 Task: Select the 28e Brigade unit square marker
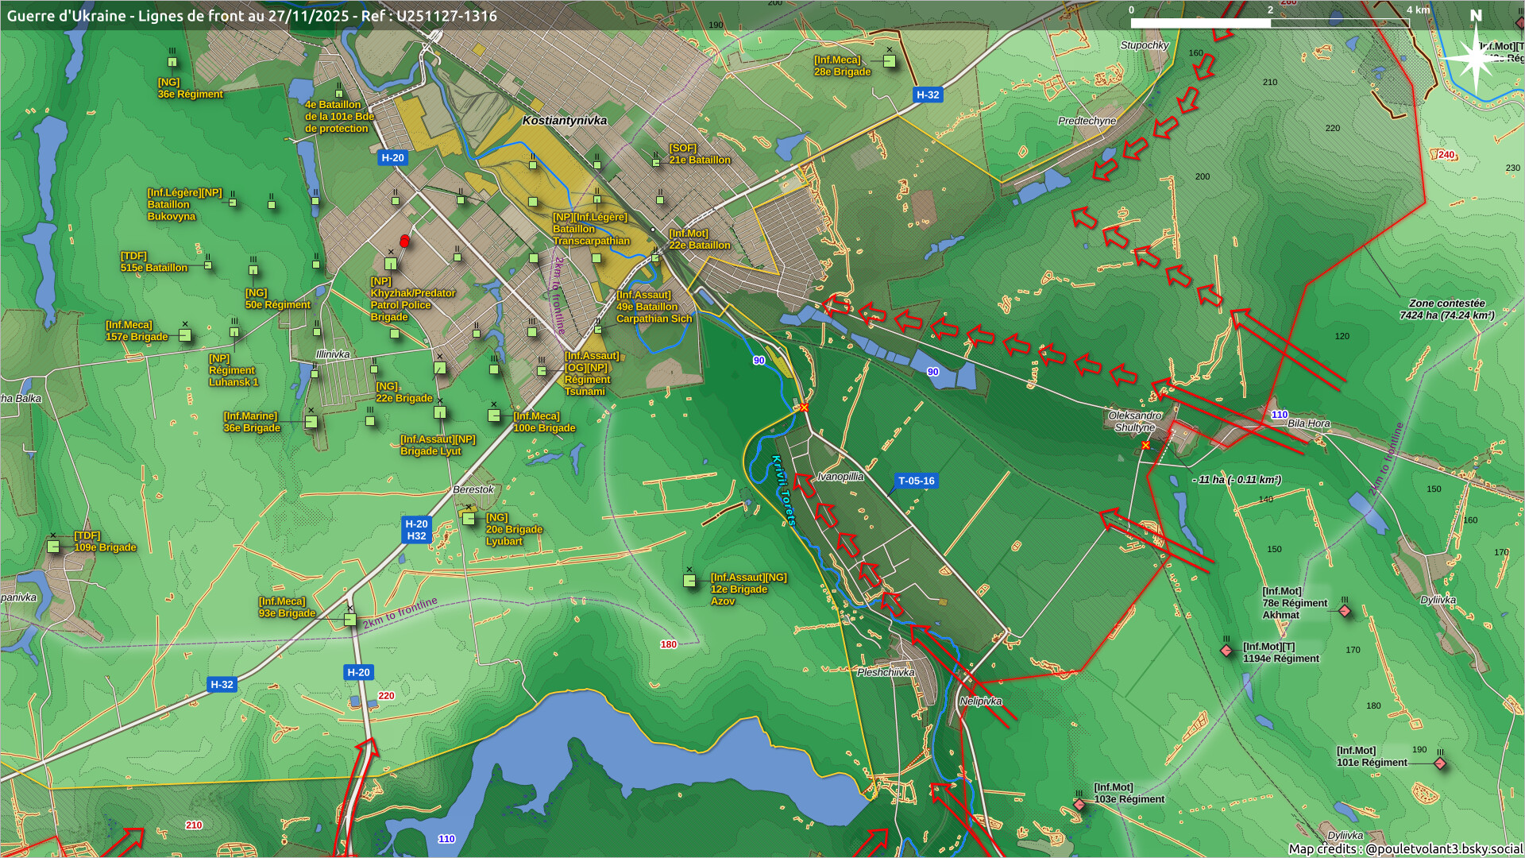[890, 61]
